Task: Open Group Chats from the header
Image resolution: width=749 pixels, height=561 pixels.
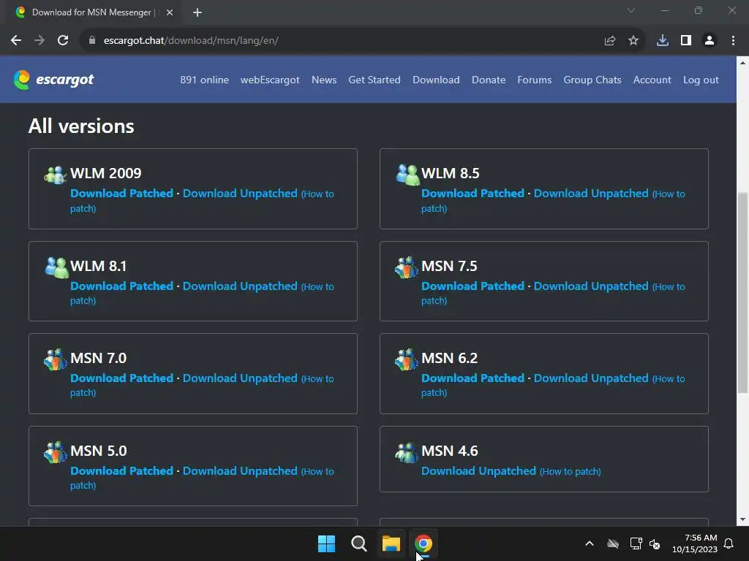Action: tap(592, 80)
